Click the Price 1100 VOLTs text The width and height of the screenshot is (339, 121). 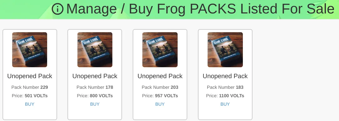225,96
